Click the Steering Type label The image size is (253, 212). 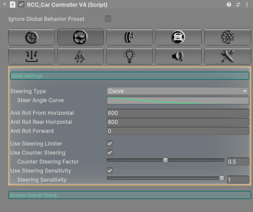pos(28,91)
